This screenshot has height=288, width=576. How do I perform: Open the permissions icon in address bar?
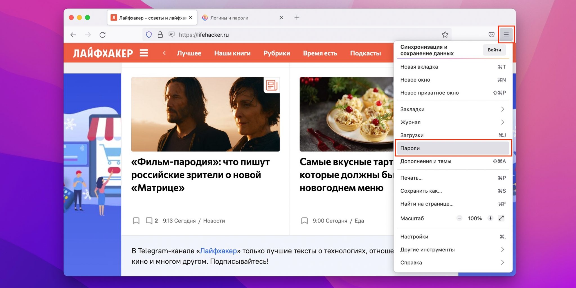[171, 35]
